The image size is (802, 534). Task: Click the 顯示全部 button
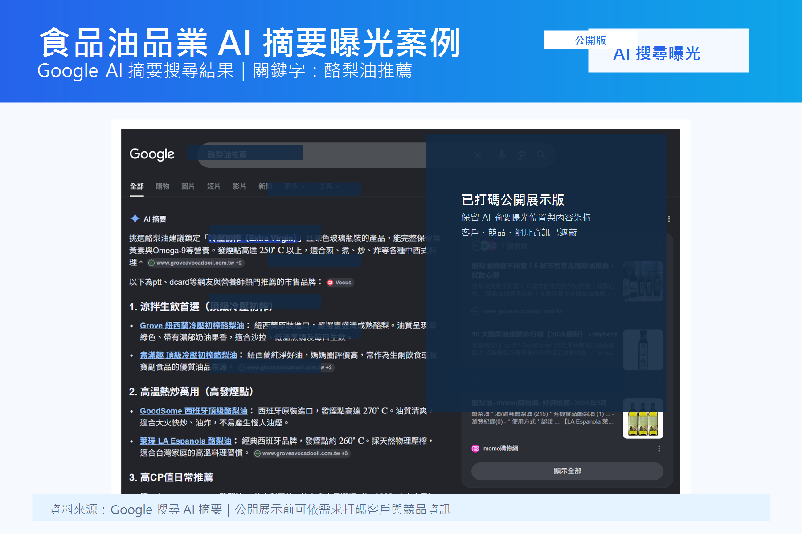567,471
